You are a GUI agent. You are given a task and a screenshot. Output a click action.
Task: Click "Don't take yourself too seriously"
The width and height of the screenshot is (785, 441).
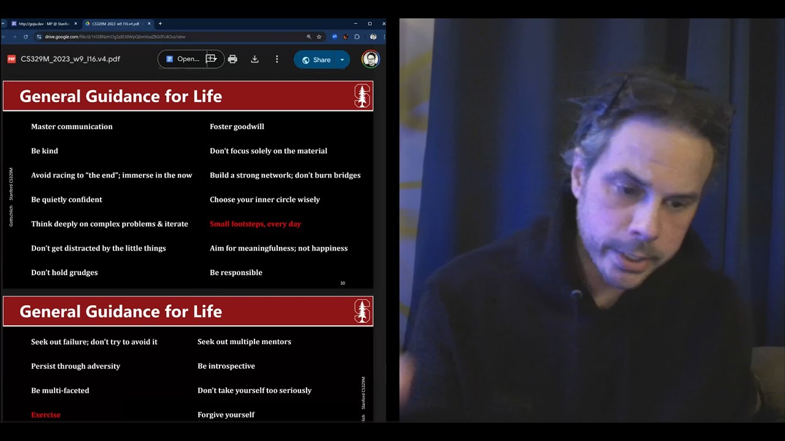tap(255, 391)
